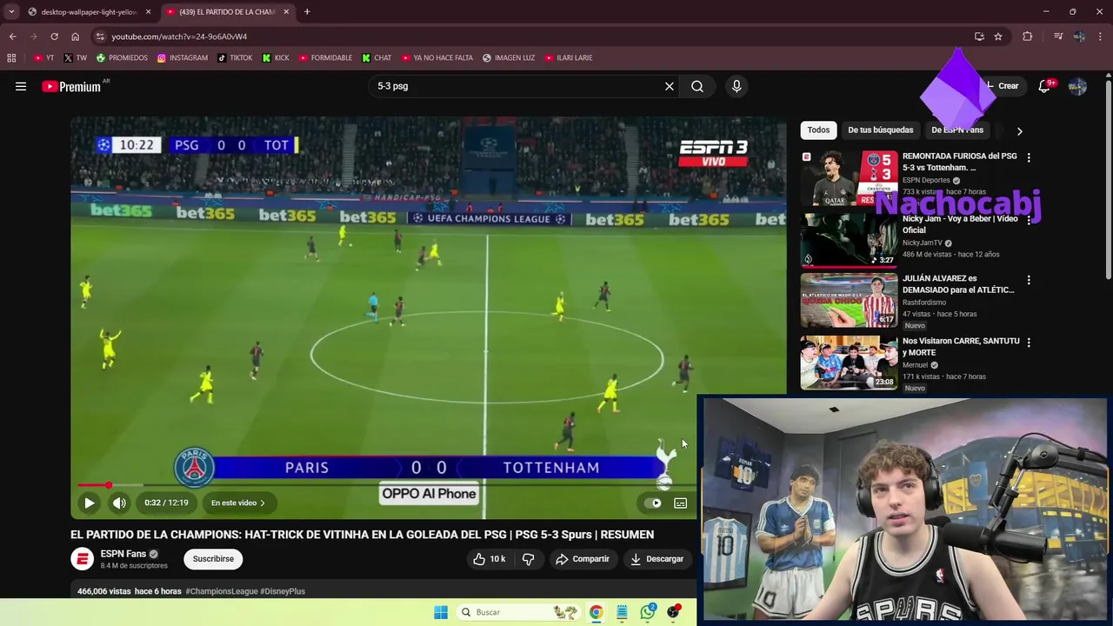Image resolution: width=1113 pixels, height=626 pixels.
Task: Run the search with the magnifier button
Action: pyautogui.click(x=697, y=86)
